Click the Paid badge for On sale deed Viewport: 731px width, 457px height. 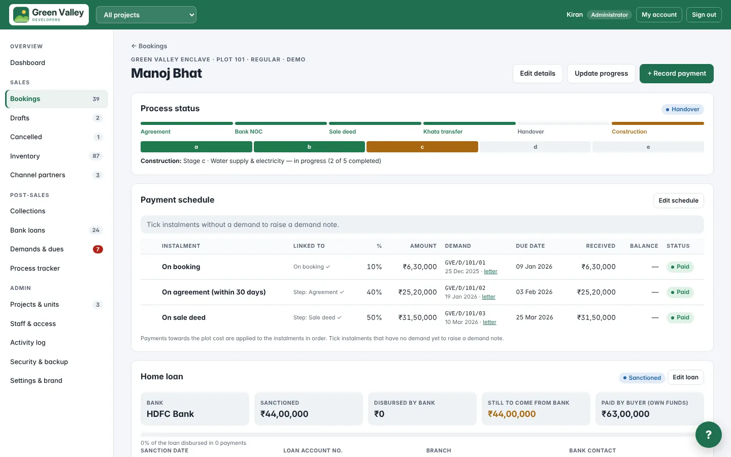click(680, 318)
